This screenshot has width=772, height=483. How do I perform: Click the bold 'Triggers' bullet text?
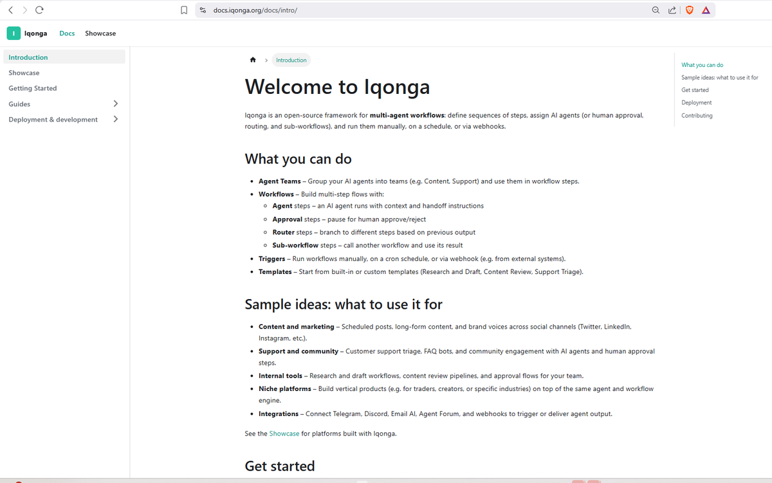[272, 259]
